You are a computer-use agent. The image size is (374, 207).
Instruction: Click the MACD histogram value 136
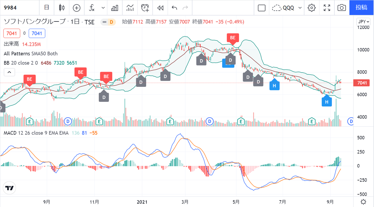[76, 133]
